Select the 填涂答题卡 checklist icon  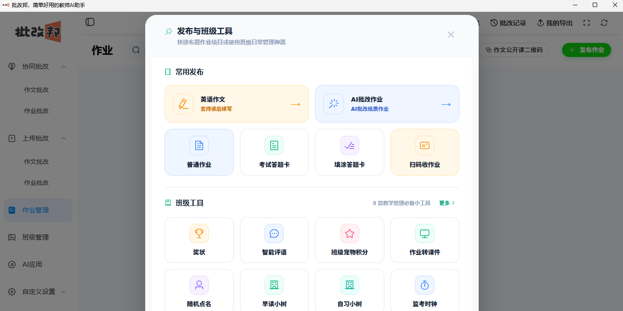coord(350,145)
